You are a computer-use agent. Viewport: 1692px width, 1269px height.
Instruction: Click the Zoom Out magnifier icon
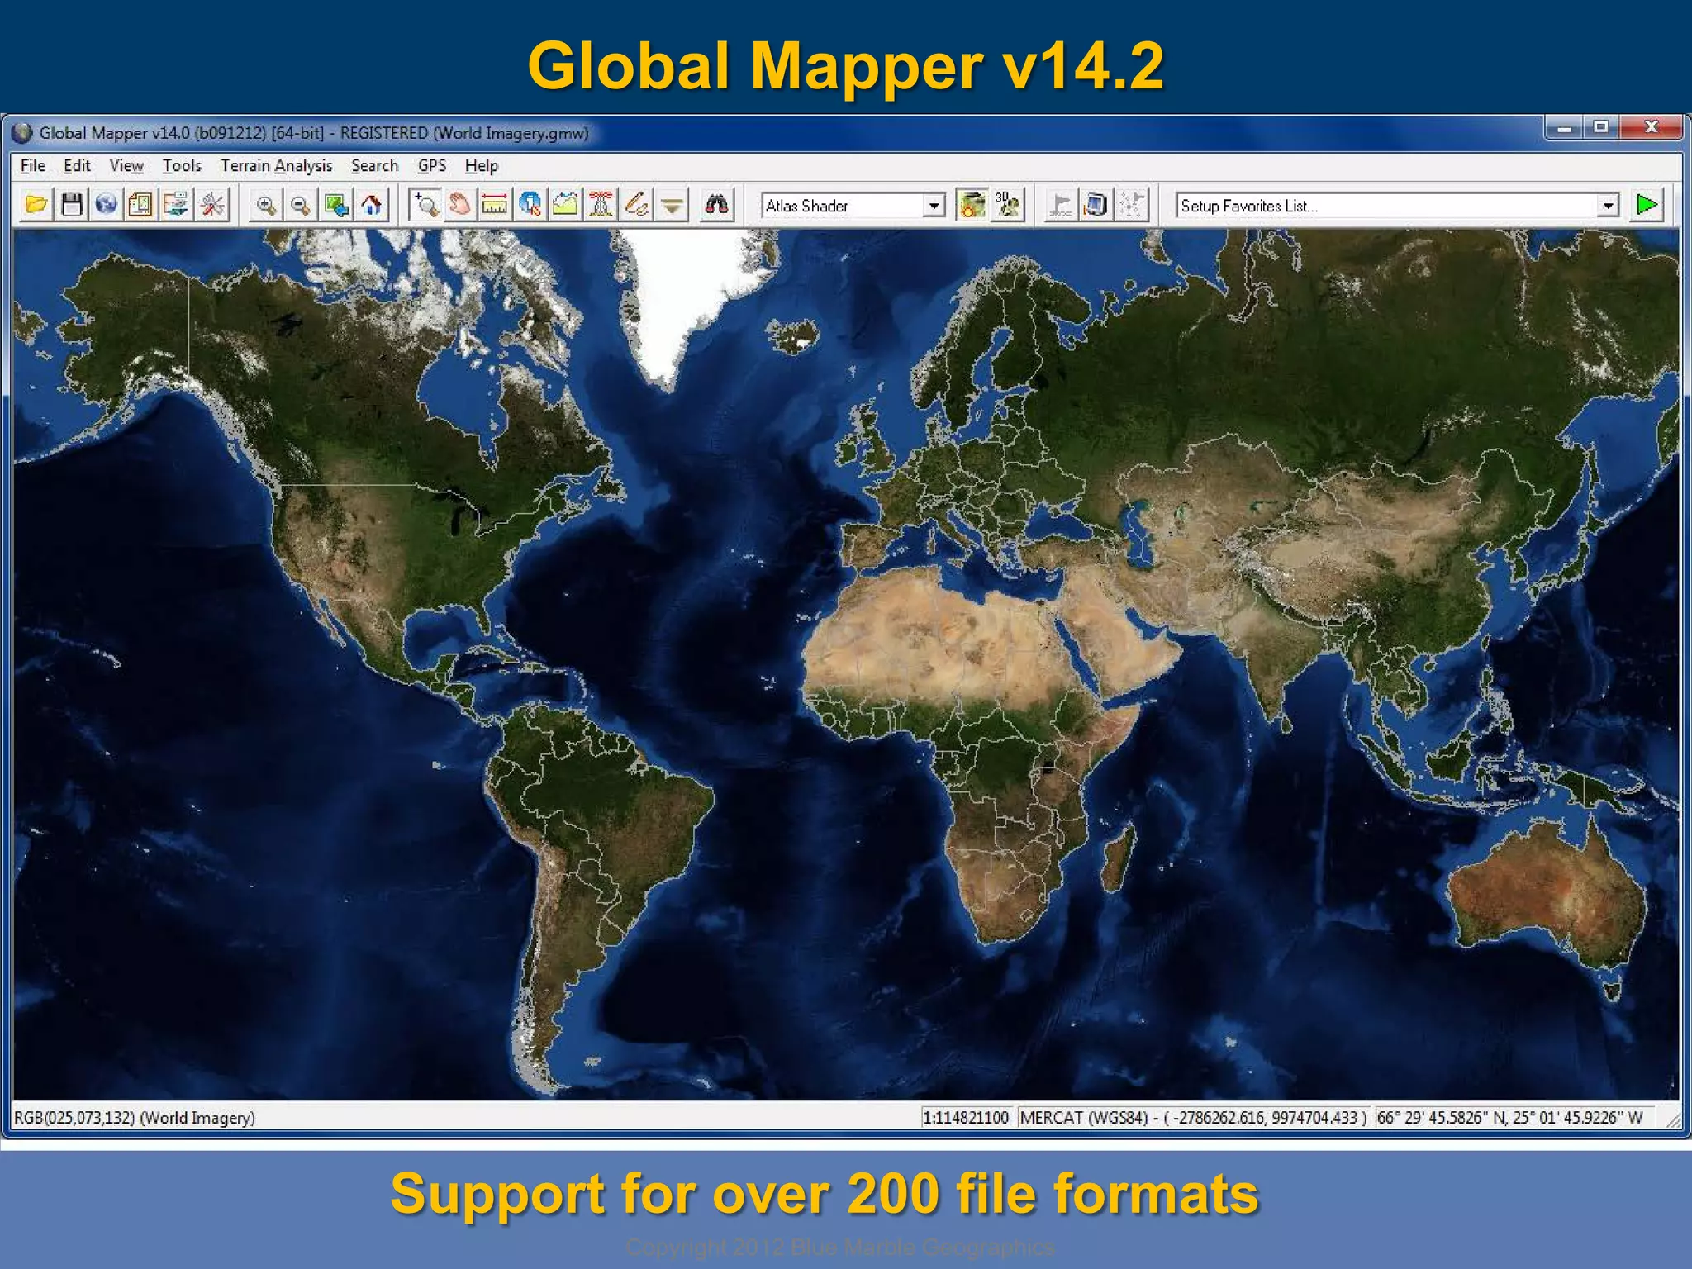[301, 205]
